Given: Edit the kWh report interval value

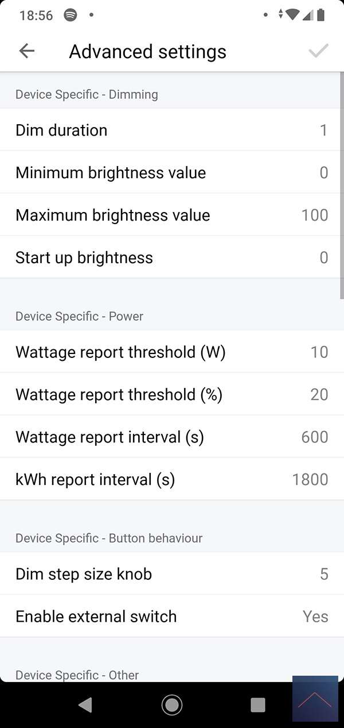Looking at the screenshot, I should click(172, 480).
